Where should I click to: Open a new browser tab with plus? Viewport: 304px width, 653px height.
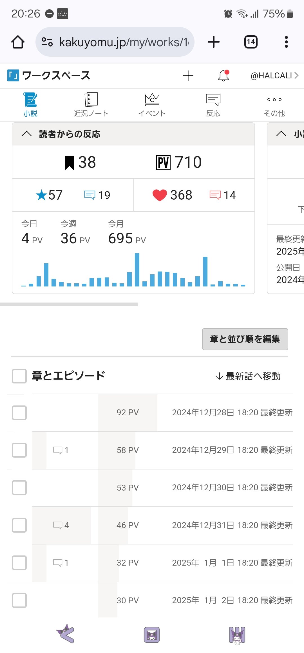point(214,42)
